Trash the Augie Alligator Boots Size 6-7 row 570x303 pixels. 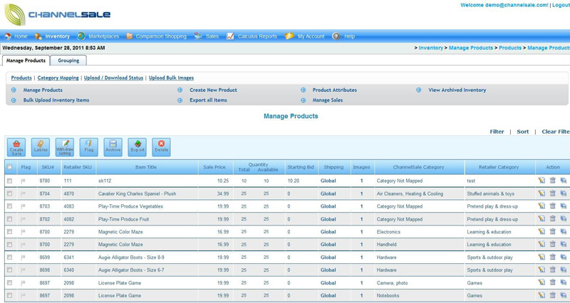tap(553, 270)
